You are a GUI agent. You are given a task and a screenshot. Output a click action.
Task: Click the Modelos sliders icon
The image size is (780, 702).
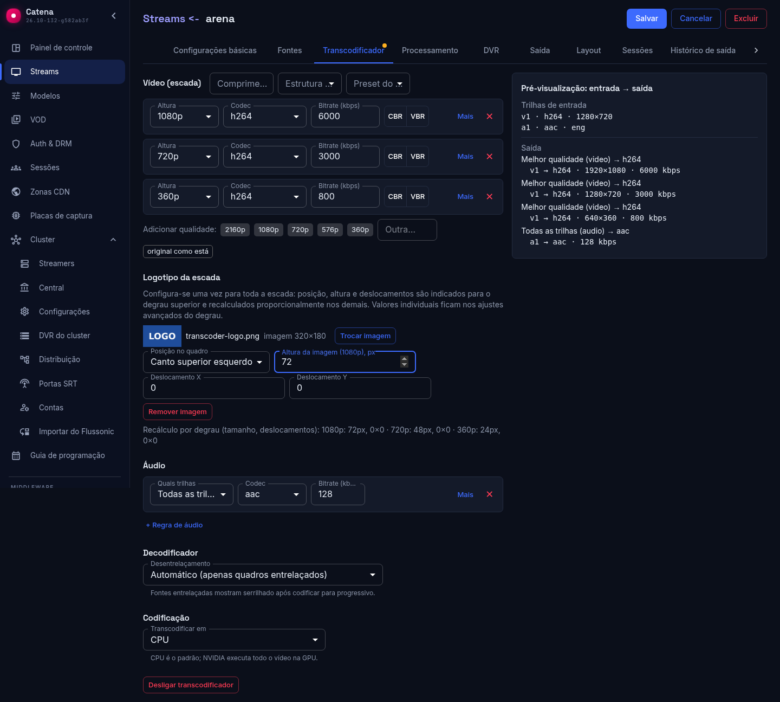pos(16,96)
